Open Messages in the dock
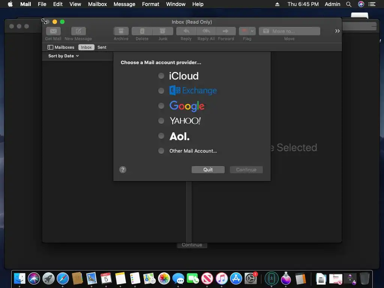Screen dimensions: 384x288 (x=178, y=279)
